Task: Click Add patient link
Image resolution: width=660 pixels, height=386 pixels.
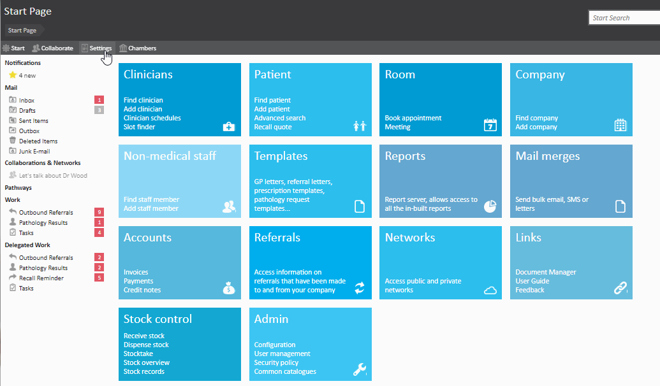Action: pos(272,109)
